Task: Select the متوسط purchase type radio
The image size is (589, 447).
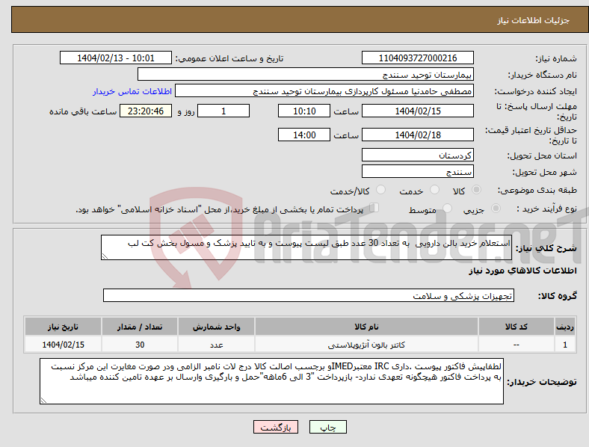Action: click(x=447, y=209)
